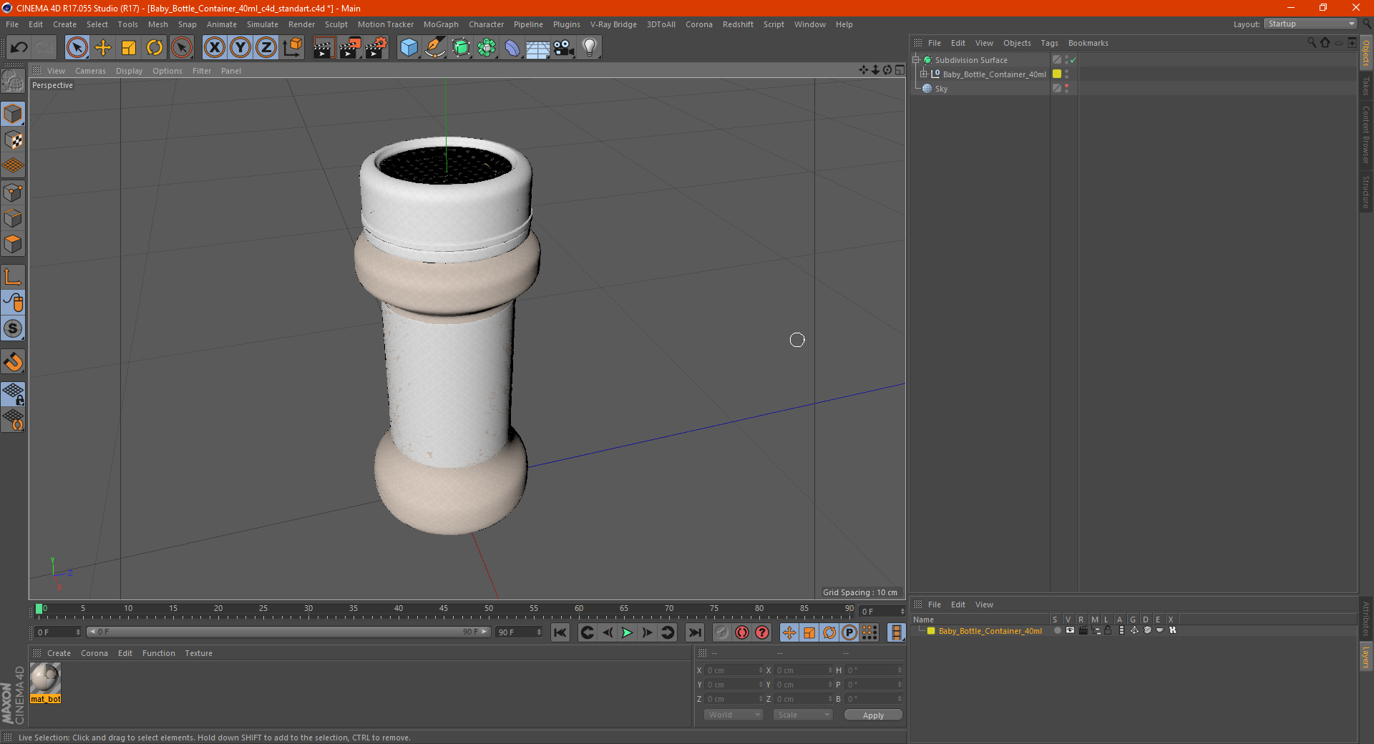The image size is (1374, 744).
Task: Go to end of animation
Action: pos(695,632)
